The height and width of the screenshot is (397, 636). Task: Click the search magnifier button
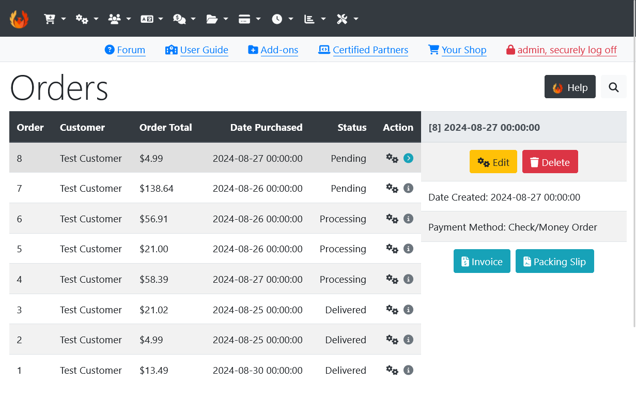[613, 87]
